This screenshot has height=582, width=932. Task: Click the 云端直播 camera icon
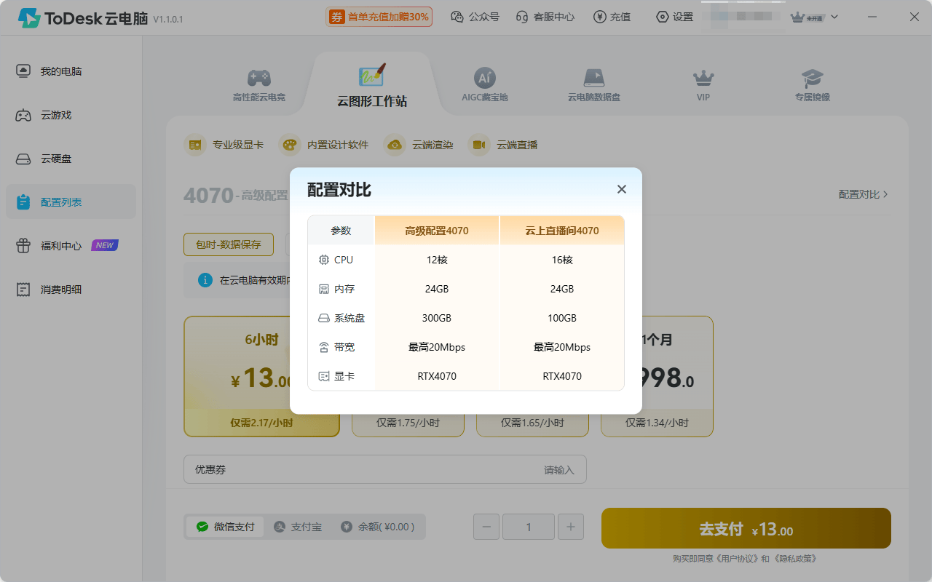point(479,145)
